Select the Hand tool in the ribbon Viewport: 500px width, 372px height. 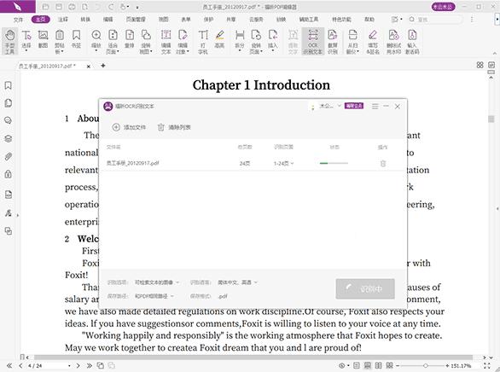(x=10, y=42)
